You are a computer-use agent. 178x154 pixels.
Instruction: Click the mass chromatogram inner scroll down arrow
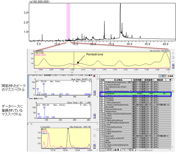(94, 142)
